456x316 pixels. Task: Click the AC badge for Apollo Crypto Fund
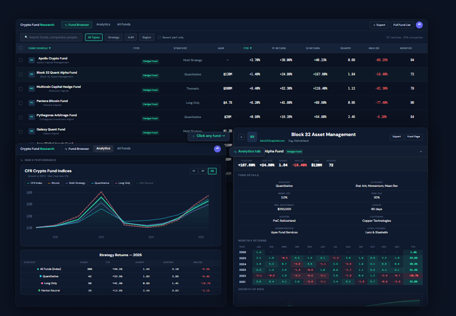tap(31, 60)
